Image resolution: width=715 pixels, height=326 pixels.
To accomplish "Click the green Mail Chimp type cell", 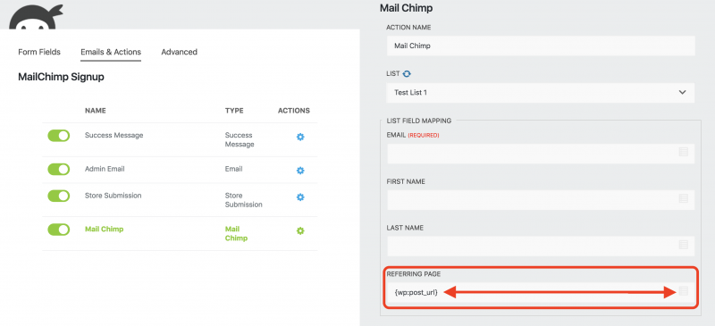I will pos(236,233).
